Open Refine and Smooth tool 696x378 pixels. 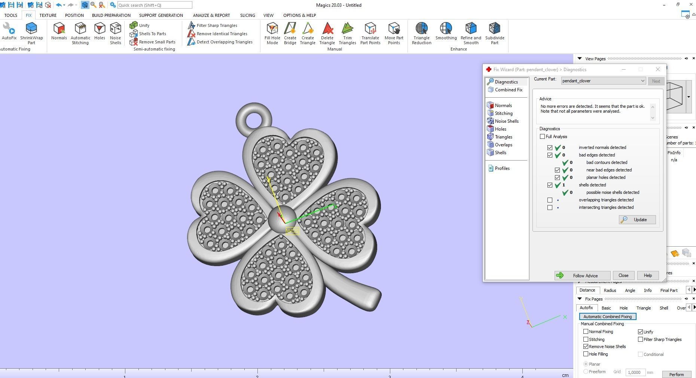point(471,33)
